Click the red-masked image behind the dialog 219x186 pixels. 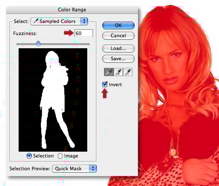point(178,95)
